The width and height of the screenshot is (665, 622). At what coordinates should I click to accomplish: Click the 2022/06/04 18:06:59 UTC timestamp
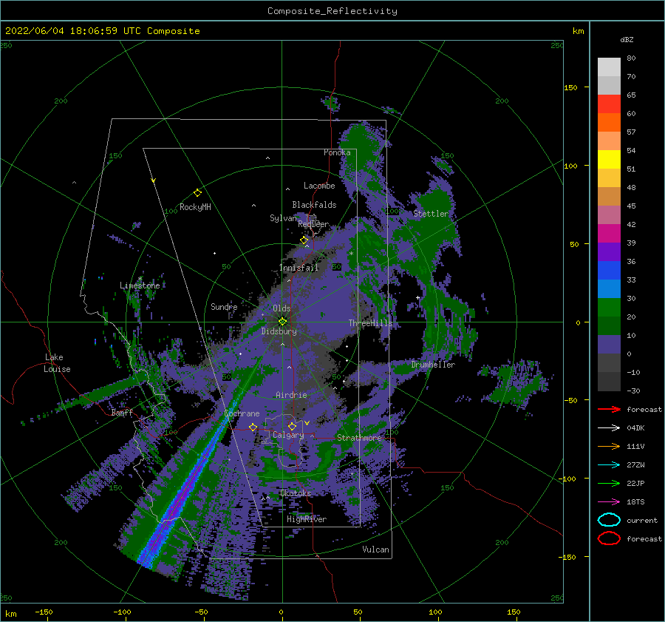tap(102, 31)
